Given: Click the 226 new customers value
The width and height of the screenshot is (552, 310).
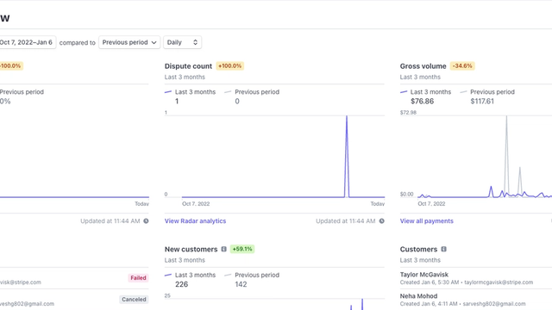Looking at the screenshot, I should (x=182, y=284).
